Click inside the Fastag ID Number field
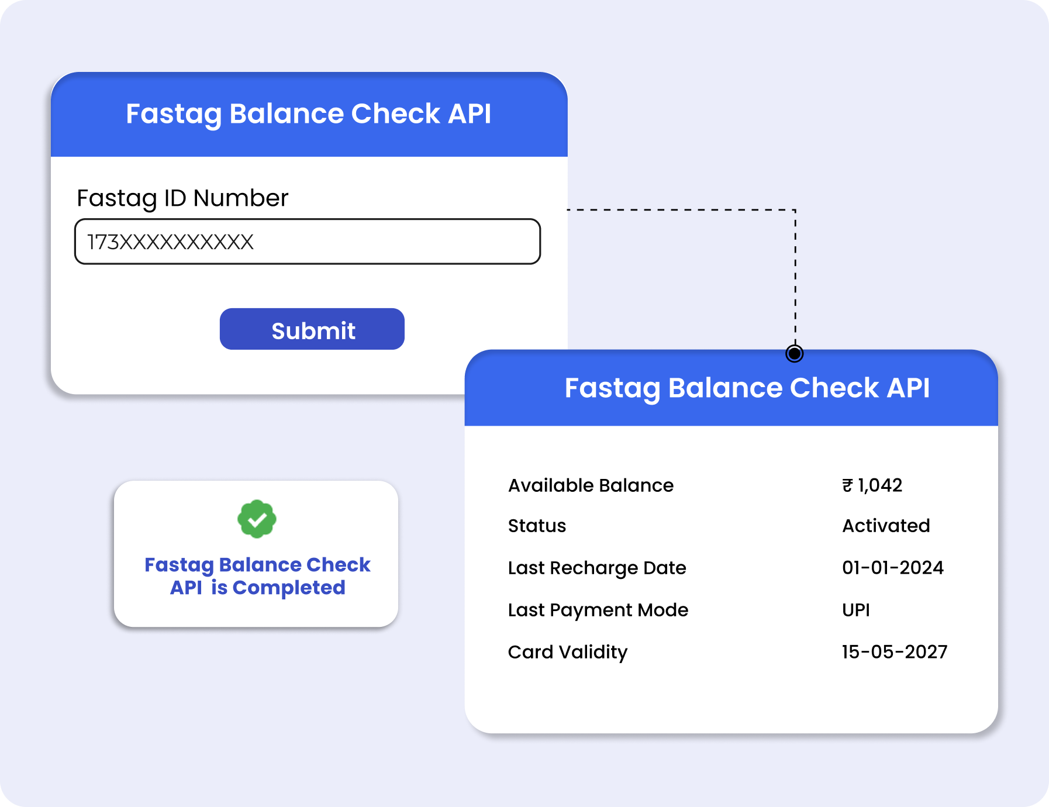 click(x=307, y=242)
